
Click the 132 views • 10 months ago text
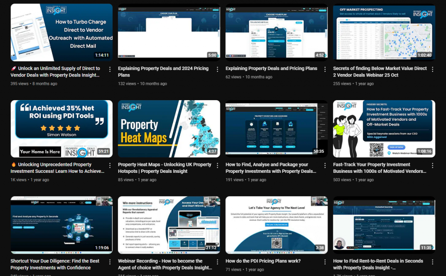click(x=142, y=84)
